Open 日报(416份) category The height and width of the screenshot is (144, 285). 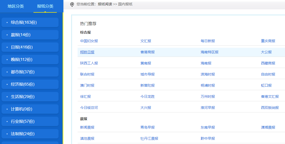(x=30, y=47)
